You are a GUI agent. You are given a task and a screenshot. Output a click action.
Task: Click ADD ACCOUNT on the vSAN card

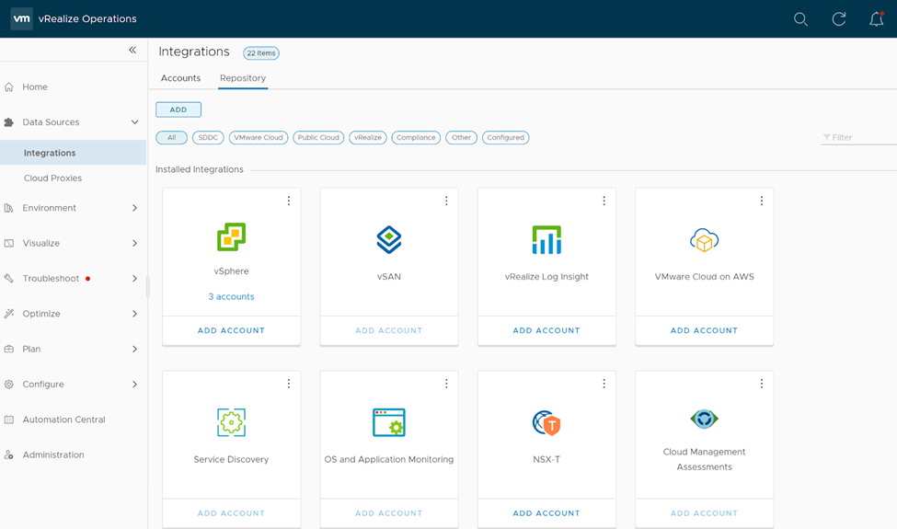click(389, 330)
